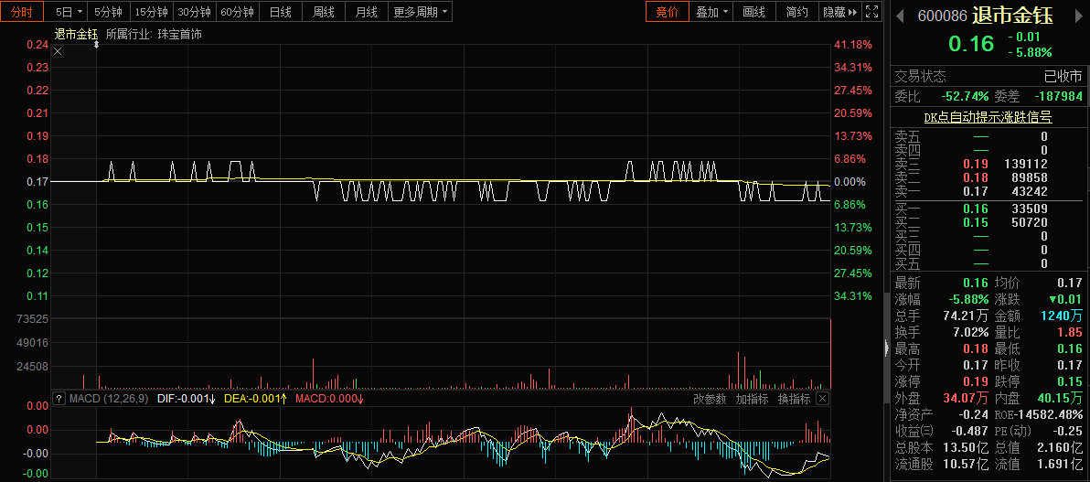Click the current price 0.16 header
The image size is (1090, 482).
[x=972, y=44]
